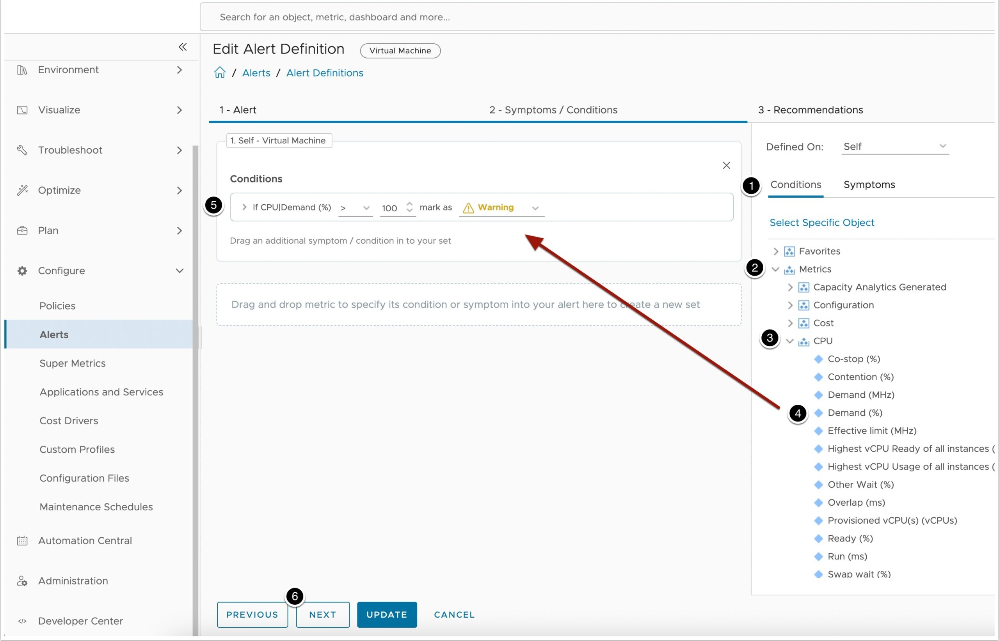Viewport: 999px width, 641px height.
Task: Click the Automation Central calendar icon
Action: [x=22, y=541]
